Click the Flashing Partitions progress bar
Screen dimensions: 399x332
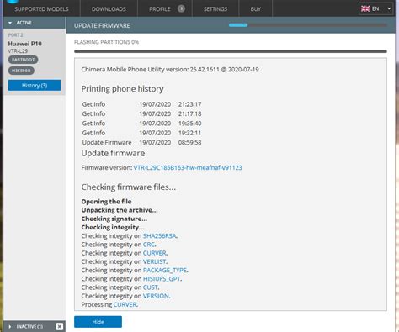(231, 51)
